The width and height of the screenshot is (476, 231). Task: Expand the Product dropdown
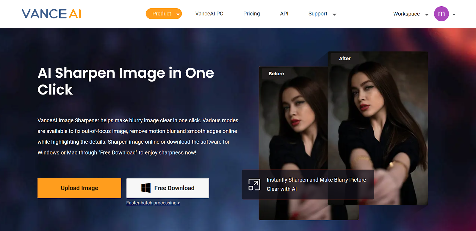pos(164,14)
